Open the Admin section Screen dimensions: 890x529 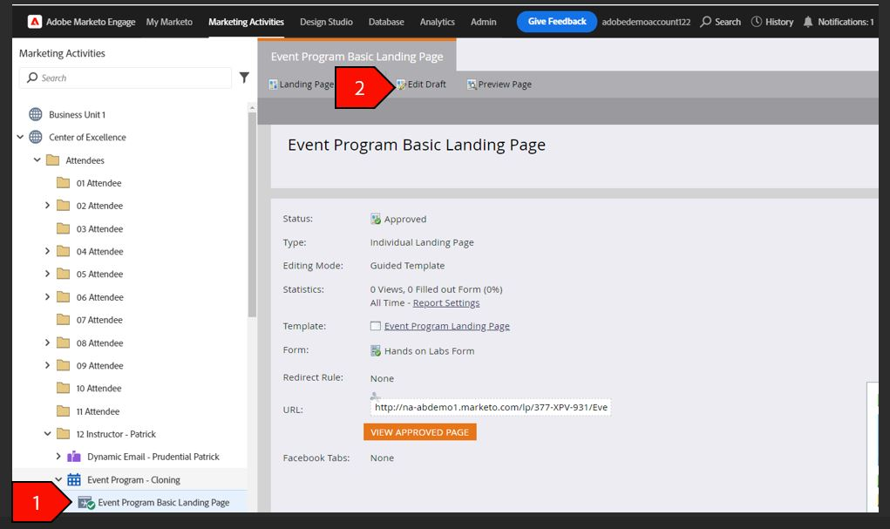click(x=484, y=22)
